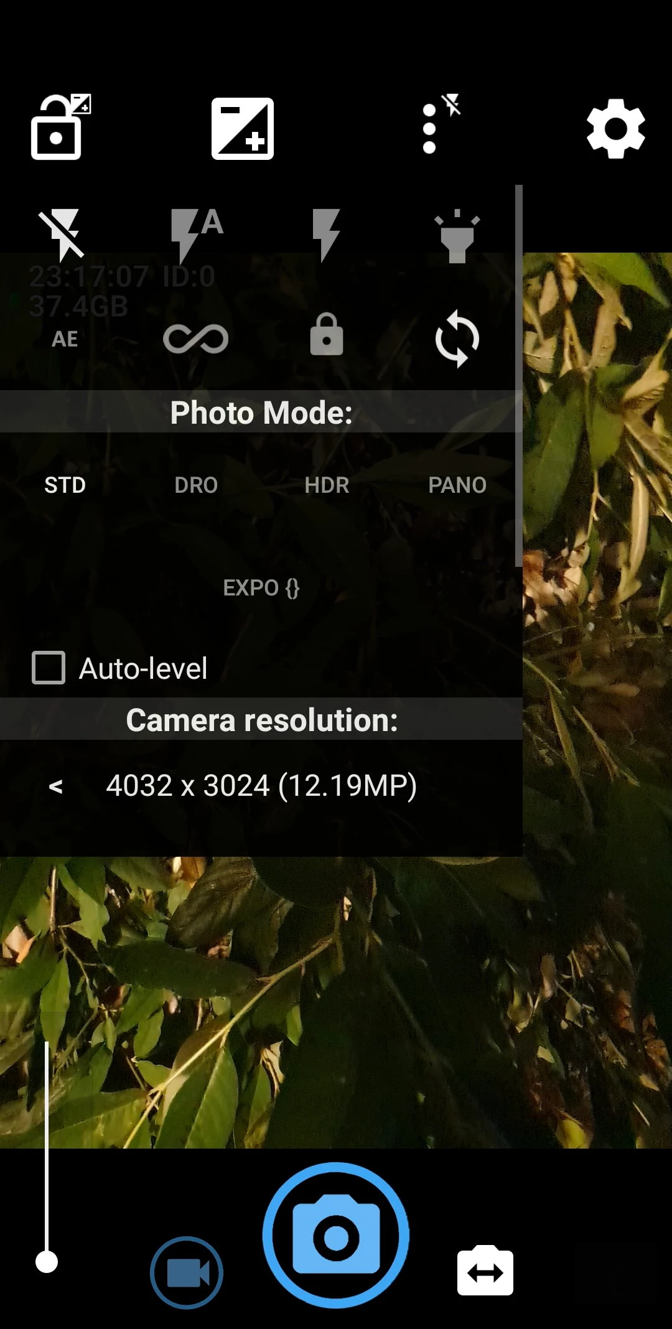Screen dimensions: 672x1329
Task: Open the settings gear
Action: click(615, 129)
